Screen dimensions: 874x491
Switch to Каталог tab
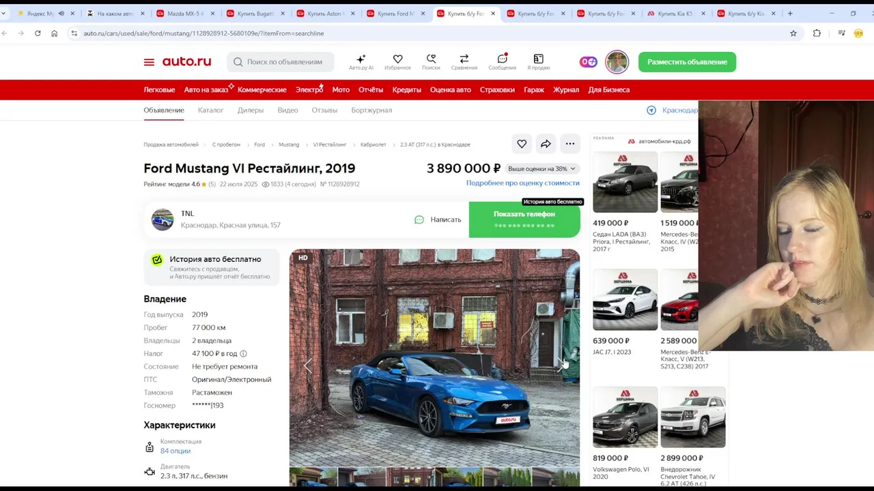pyautogui.click(x=211, y=110)
